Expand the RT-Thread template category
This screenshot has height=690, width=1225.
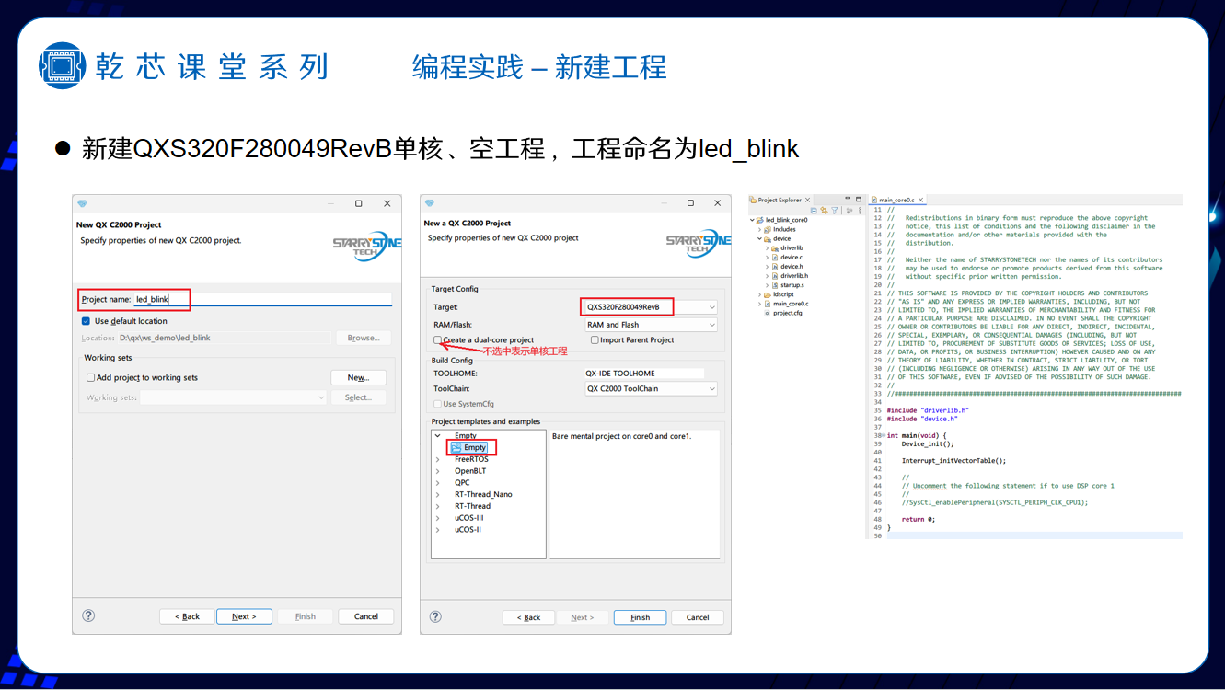click(x=437, y=506)
